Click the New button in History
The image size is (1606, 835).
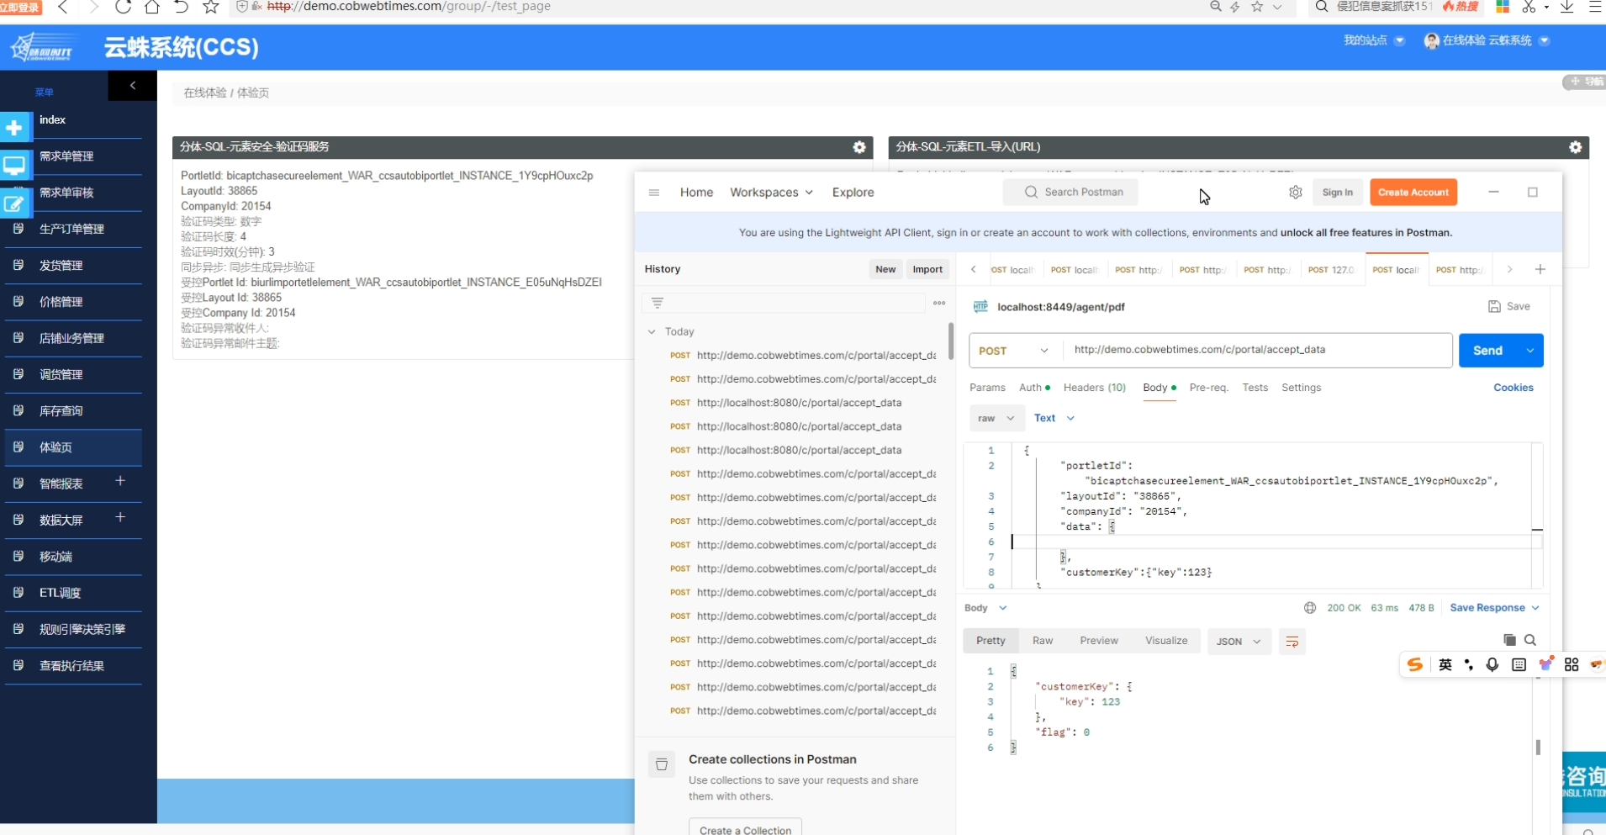click(x=885, y=269)
